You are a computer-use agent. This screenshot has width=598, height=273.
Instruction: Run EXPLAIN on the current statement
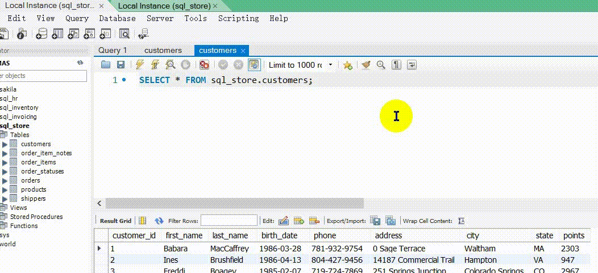point(170,65)
